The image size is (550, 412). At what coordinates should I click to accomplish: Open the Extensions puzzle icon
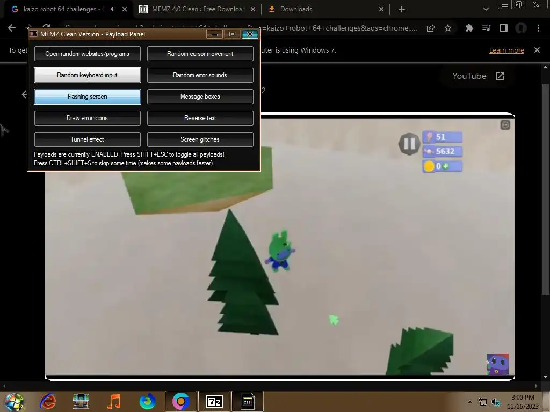(x=469, y=28)
